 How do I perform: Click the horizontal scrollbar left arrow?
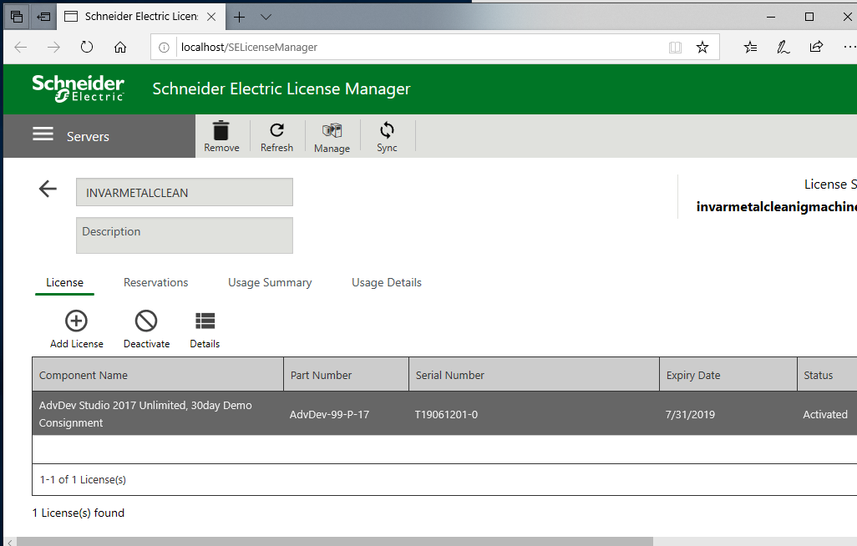(9, 542)
